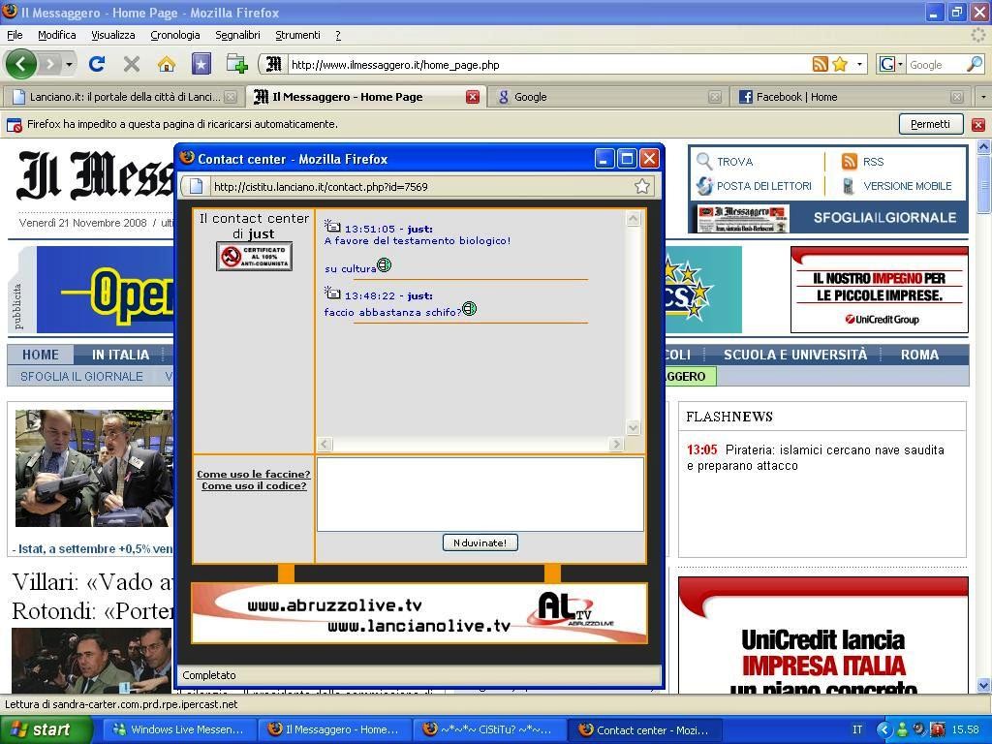Close the Facebook | Home tab
The width and height of the screenshot is (992, 744).
(957, 97)
